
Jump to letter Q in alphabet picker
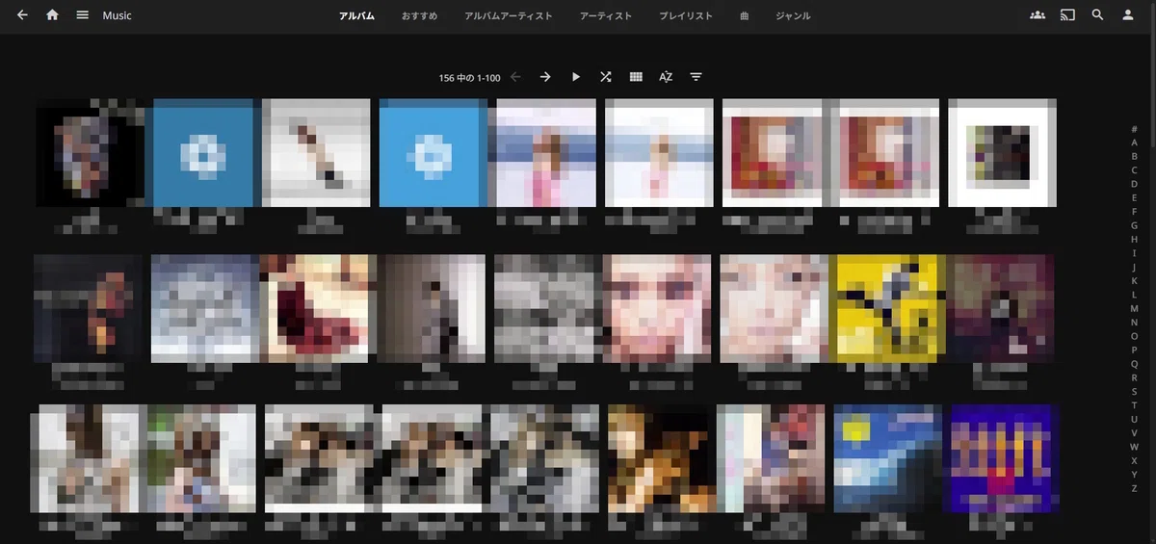[1135, 364]
